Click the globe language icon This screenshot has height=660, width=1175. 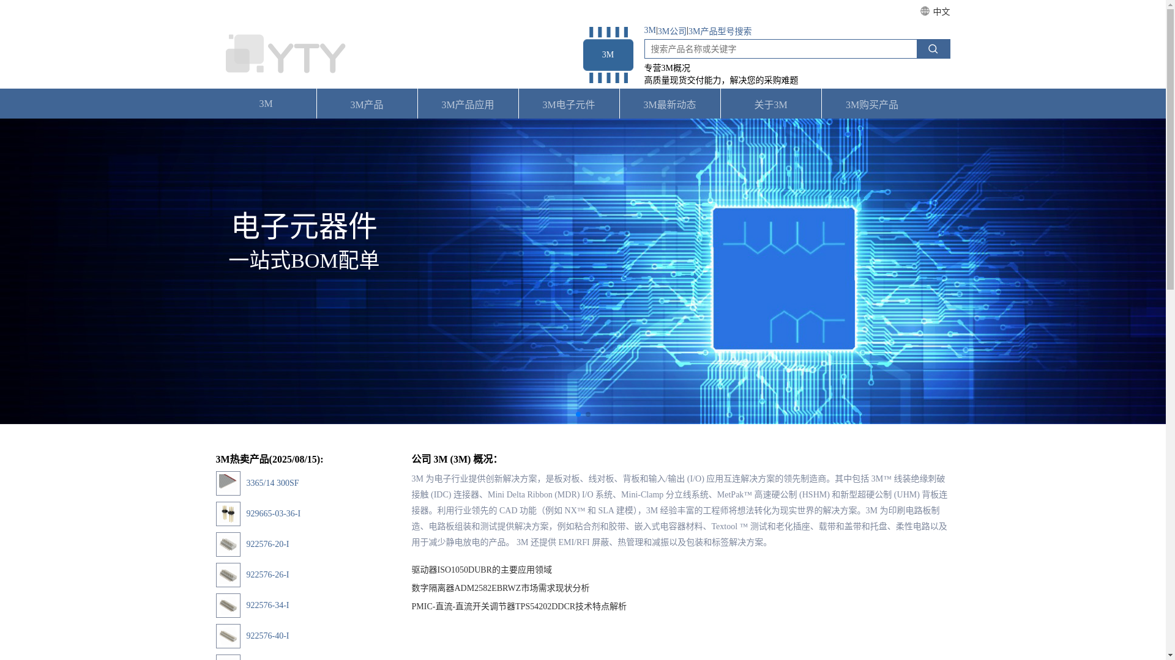pos(925,11)
